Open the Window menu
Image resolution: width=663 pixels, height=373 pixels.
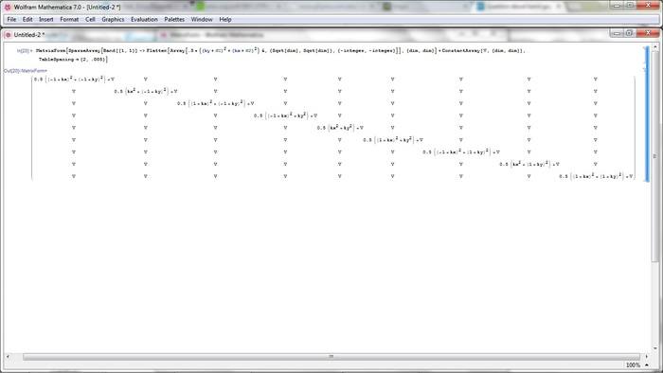coord(202,20)
